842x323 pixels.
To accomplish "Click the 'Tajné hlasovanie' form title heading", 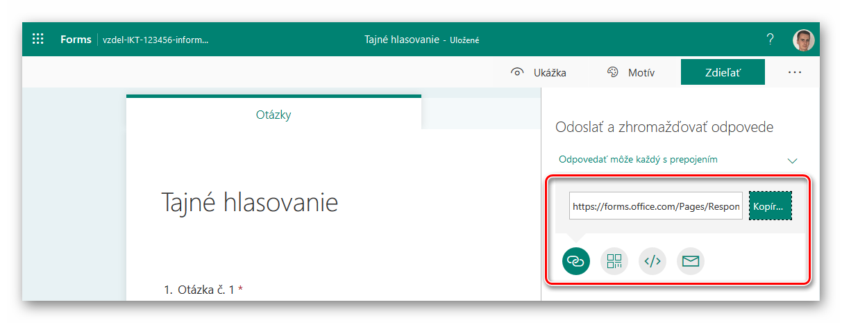I will pos(250,202).
